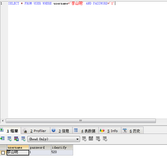This screenshot has width=167, height=160.
Task: Click the cancel row changes icon
Action: 105,139
